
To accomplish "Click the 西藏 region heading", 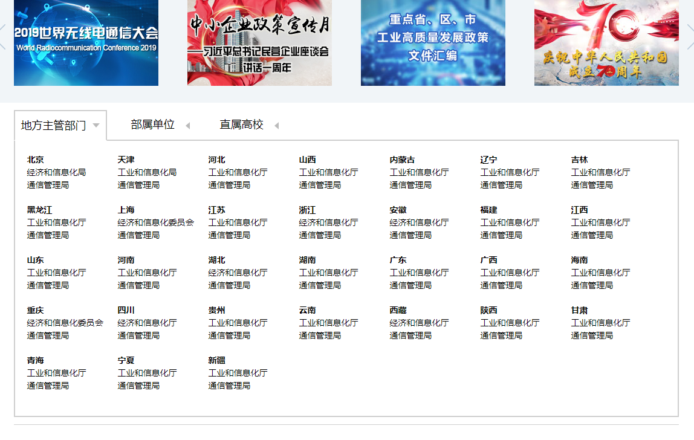I will pyautogui.click(x=398, y=310).
